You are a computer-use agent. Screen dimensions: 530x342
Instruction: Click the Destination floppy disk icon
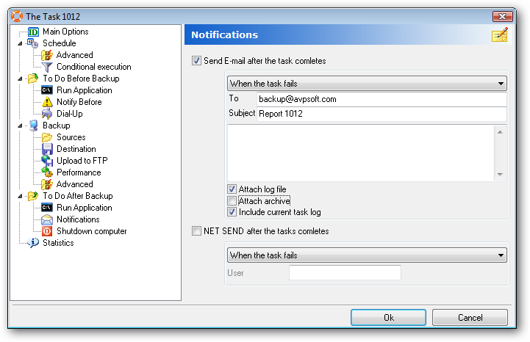[x=47, y=149]
